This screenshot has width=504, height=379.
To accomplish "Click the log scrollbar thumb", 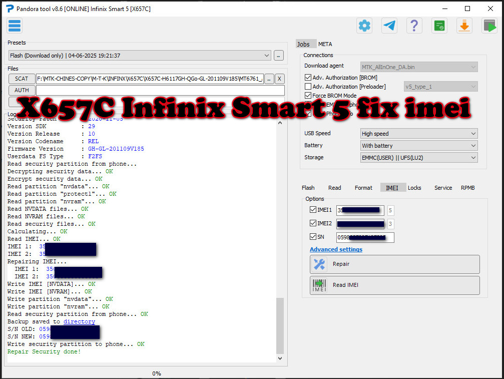I will pyautogui.click(x=280, y=325).
